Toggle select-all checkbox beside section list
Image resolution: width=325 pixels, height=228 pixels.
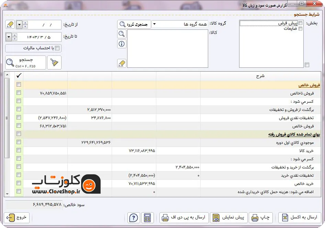pos(307,65)
